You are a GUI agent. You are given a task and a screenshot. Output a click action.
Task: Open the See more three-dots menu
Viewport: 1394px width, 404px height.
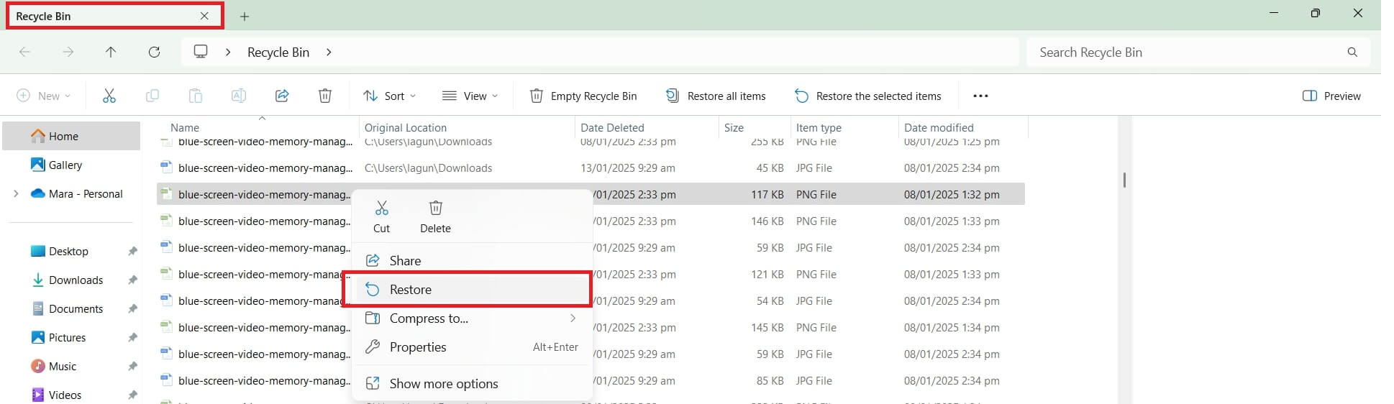point(980,96)
